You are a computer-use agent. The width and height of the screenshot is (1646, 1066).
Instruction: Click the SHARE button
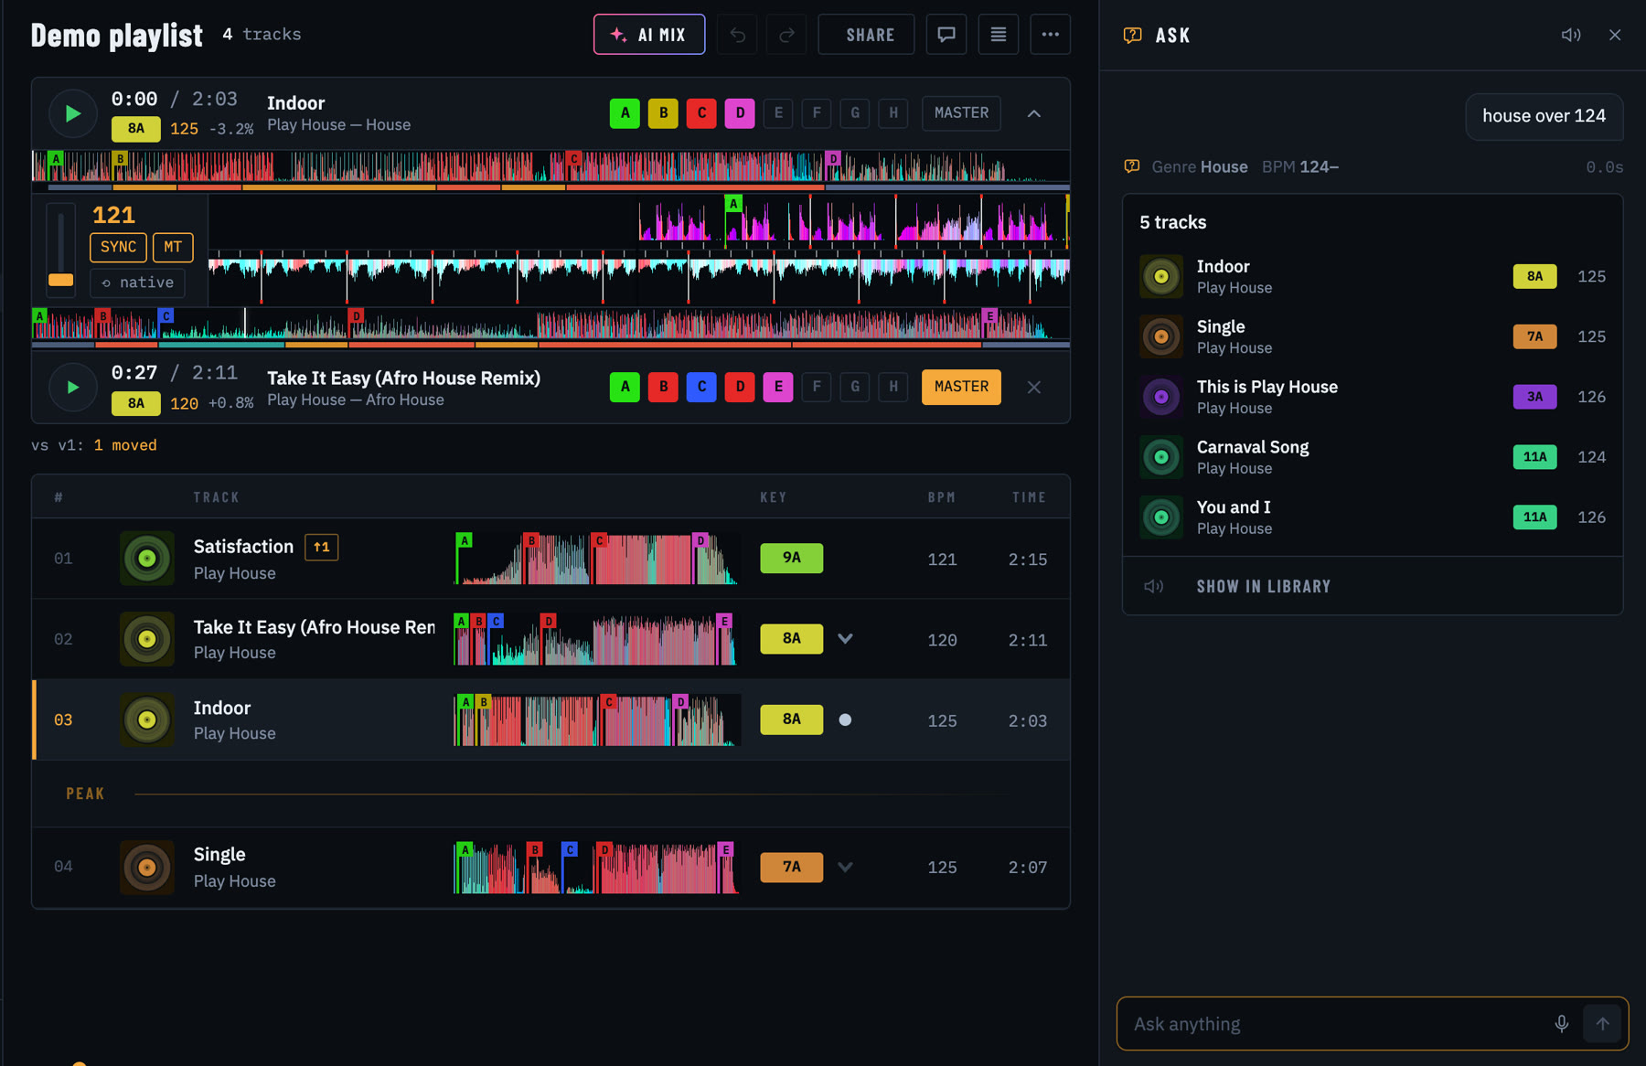click(x=867, y=35)
